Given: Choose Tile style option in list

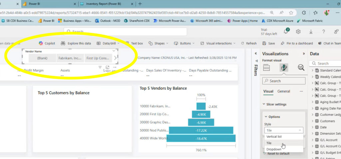Looking at the screenshot, I should tap(284, 143).
